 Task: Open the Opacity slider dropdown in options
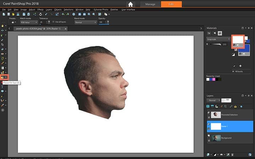click(108, 22)
